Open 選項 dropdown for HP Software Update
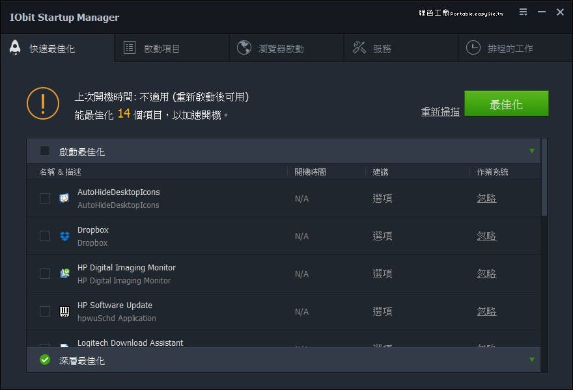Viewport: 573px width, 390px height. point(382,311)
